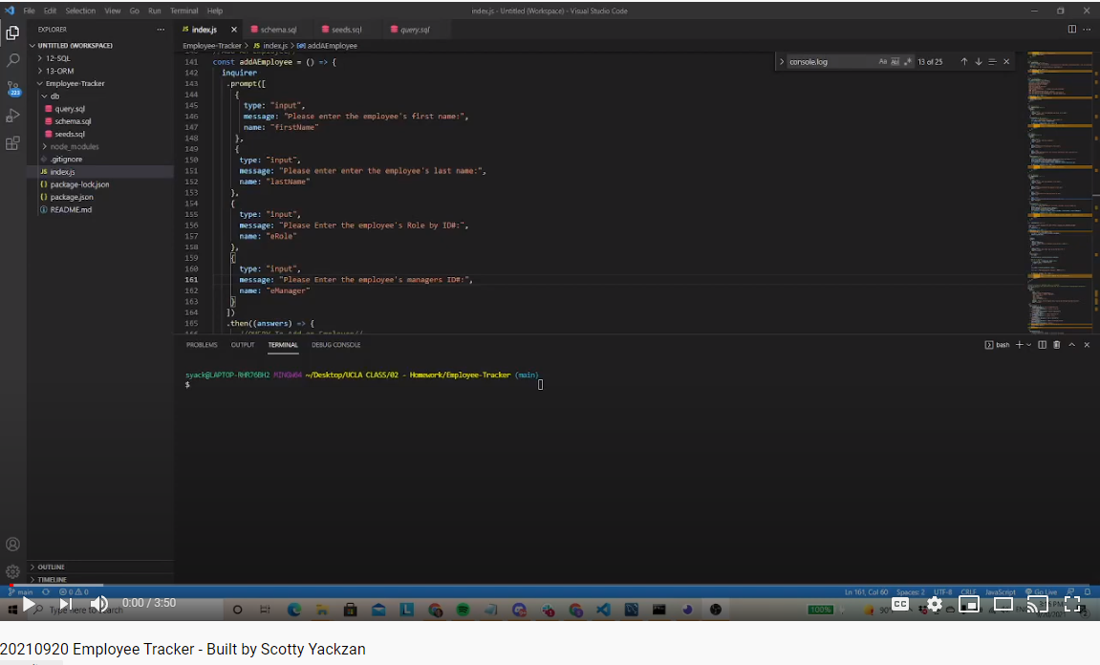
Task: Open the Extensions view
Action: (13, 143)
